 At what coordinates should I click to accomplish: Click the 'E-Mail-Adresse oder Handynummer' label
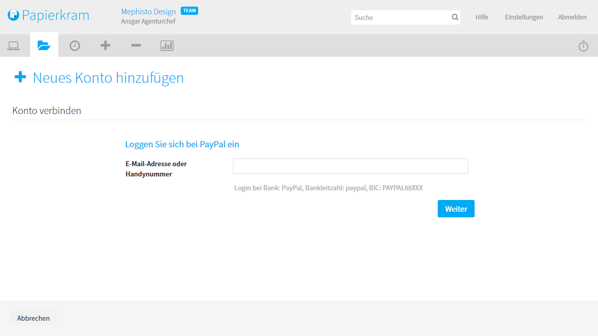tap(156, 169)
